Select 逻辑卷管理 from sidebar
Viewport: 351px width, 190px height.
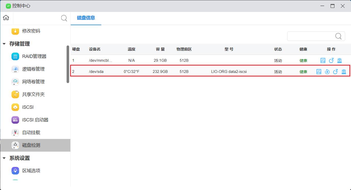(x=33, y=69)
